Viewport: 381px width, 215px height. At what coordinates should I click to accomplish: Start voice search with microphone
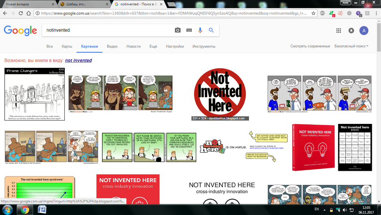coord(200,30)
